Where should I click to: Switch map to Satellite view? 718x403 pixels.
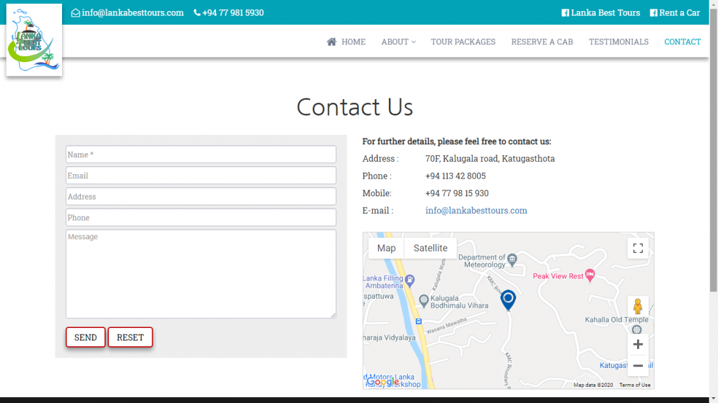(x=430, y=248)
